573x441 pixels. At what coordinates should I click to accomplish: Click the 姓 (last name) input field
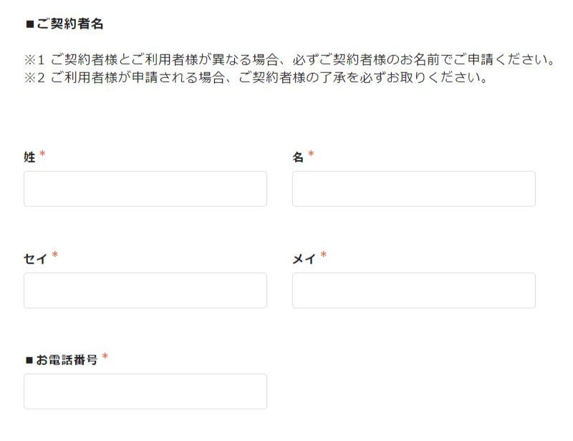[145, 188]
